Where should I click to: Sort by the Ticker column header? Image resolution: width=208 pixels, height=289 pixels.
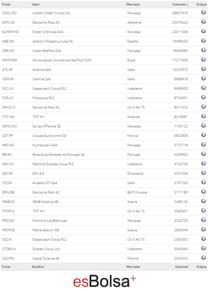(x=6, y=4)
